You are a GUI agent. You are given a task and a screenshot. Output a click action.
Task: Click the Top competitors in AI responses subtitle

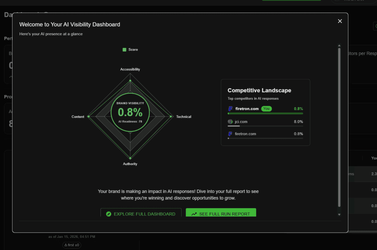coord(253,99)
